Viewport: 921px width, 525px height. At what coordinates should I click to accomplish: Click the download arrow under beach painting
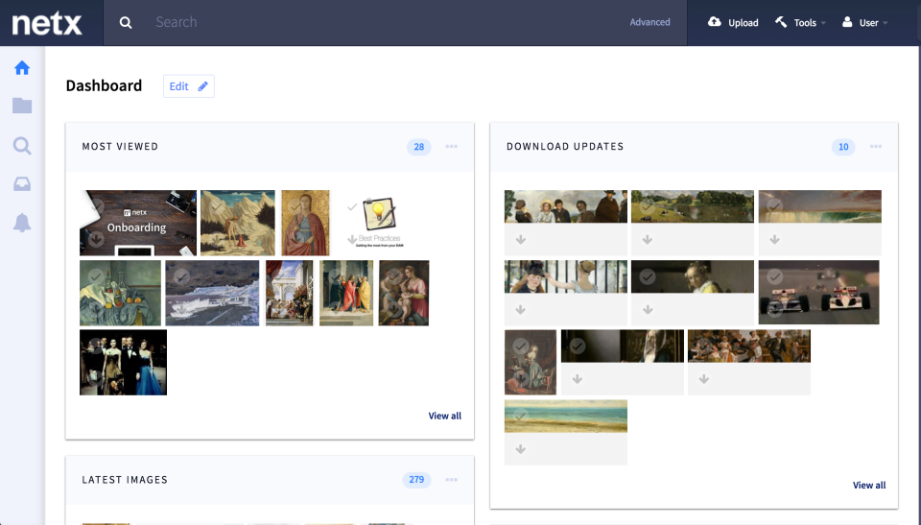[x=520, y=449]
